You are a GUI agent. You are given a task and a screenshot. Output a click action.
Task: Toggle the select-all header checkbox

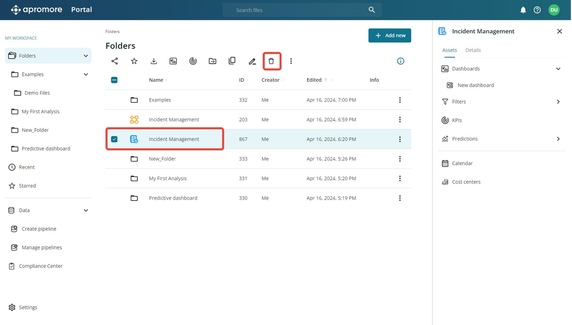(x=115, y=80)
